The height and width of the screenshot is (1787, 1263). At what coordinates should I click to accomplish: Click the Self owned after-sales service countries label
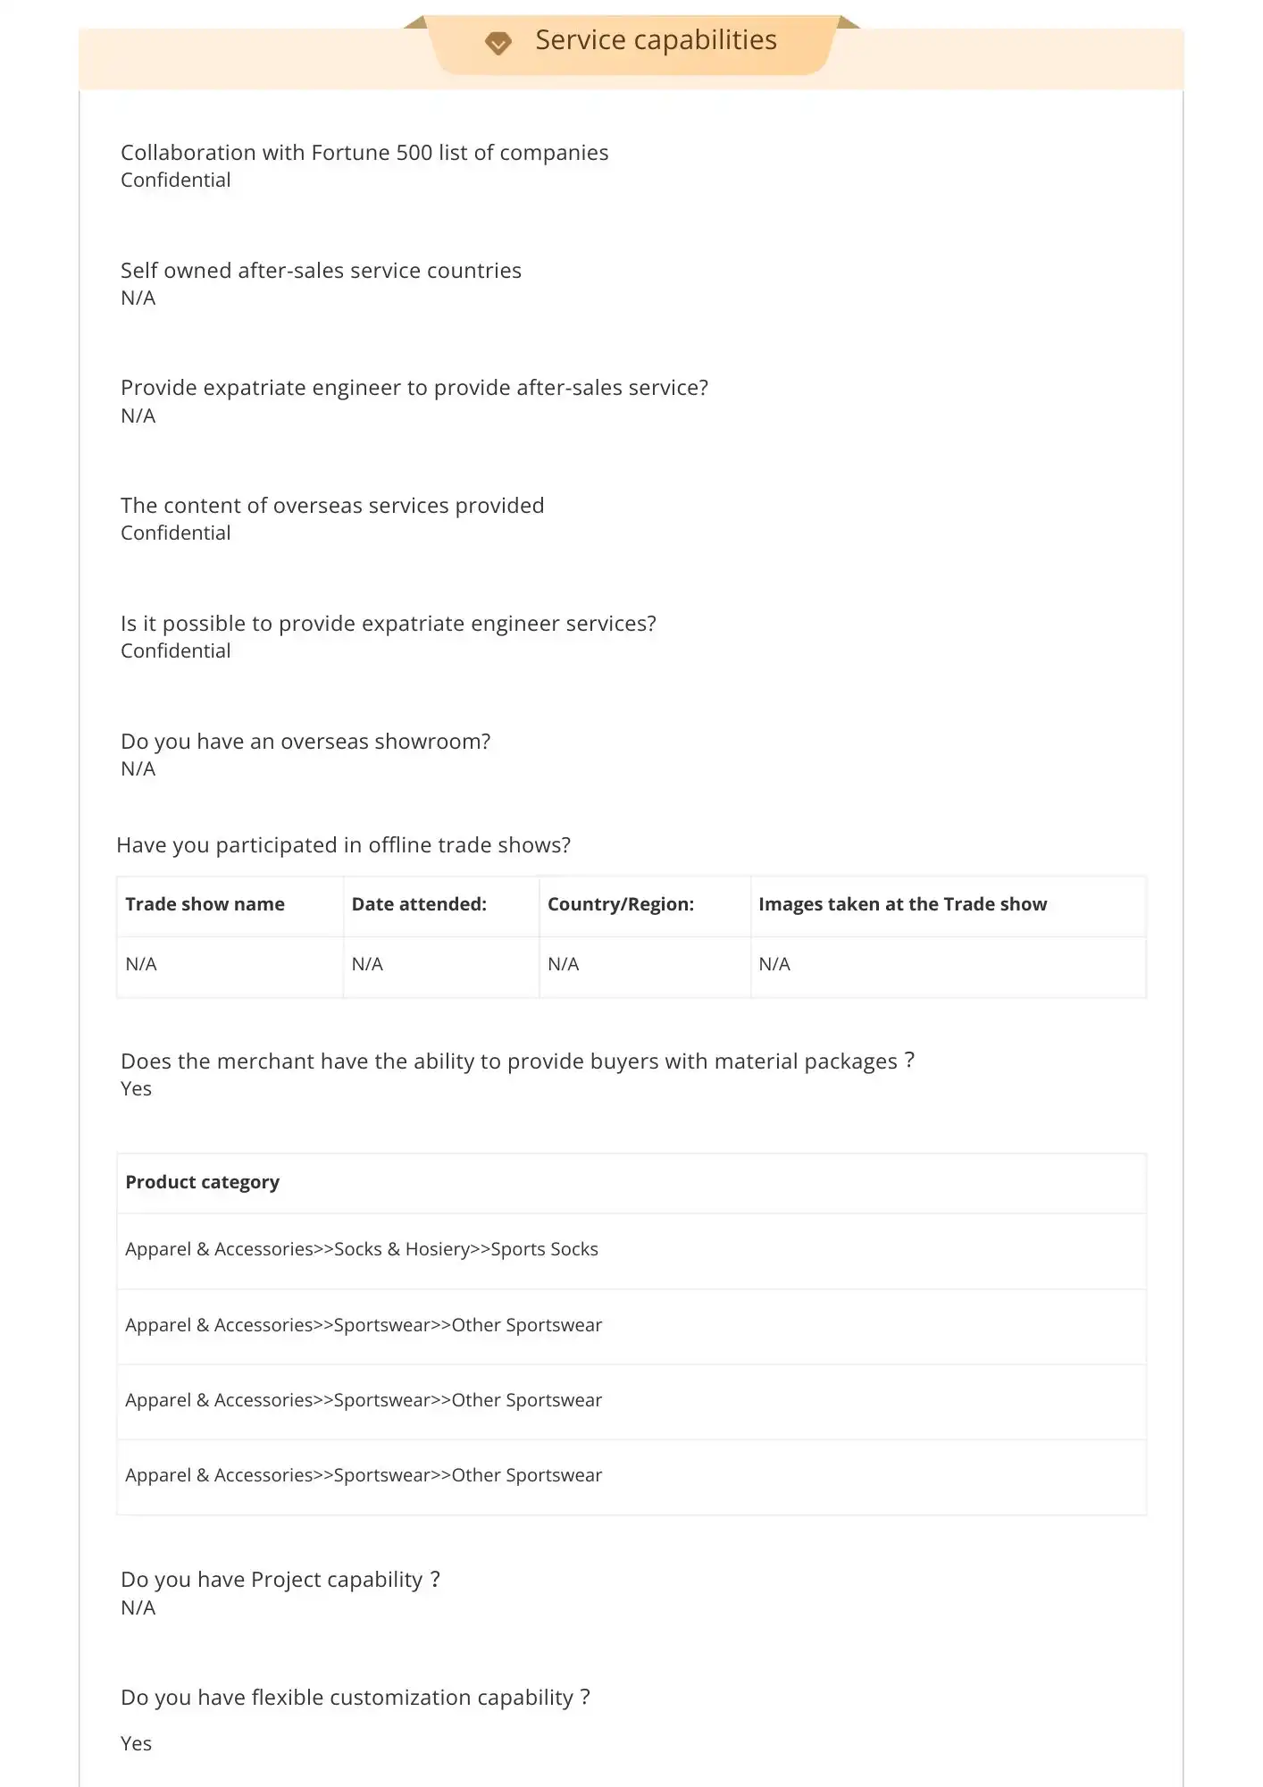(321, 271)
